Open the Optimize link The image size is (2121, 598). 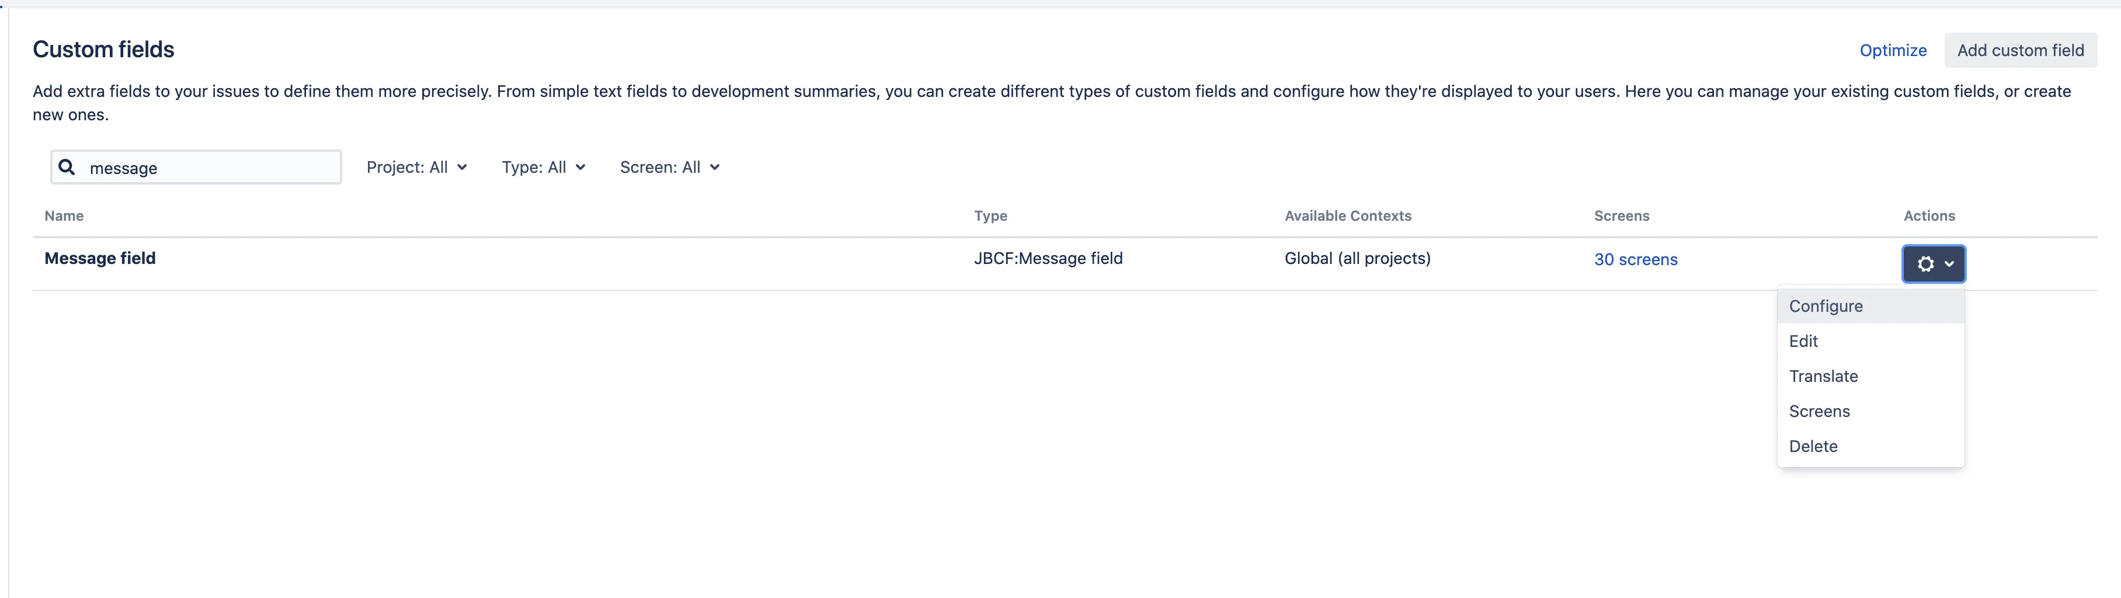click(1892, 50)
